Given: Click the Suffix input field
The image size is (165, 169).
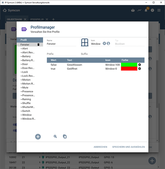Looking at the screenshot, I should pos(96,54).
